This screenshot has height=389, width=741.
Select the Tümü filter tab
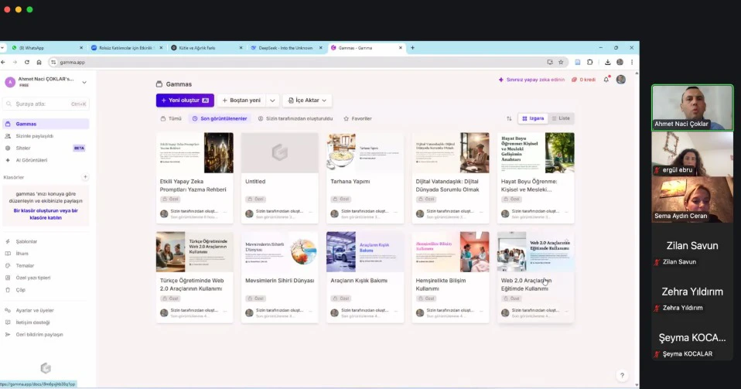tap(171, 118)
